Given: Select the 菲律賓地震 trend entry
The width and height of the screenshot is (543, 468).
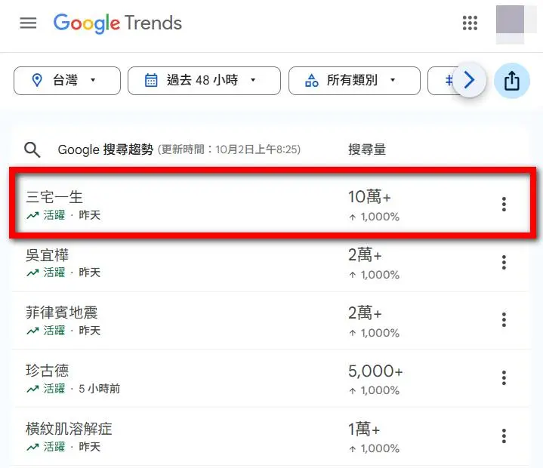Looking at the screenshot, I should coord(61,313).
